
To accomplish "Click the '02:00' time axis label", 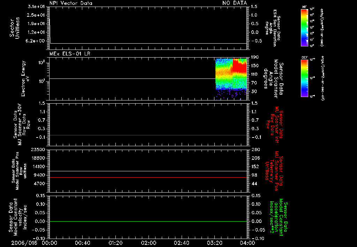I will click(149, 243).
